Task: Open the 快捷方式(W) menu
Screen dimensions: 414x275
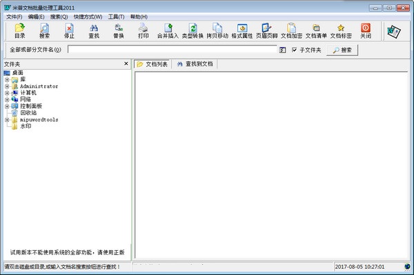Action: [88, 17]
